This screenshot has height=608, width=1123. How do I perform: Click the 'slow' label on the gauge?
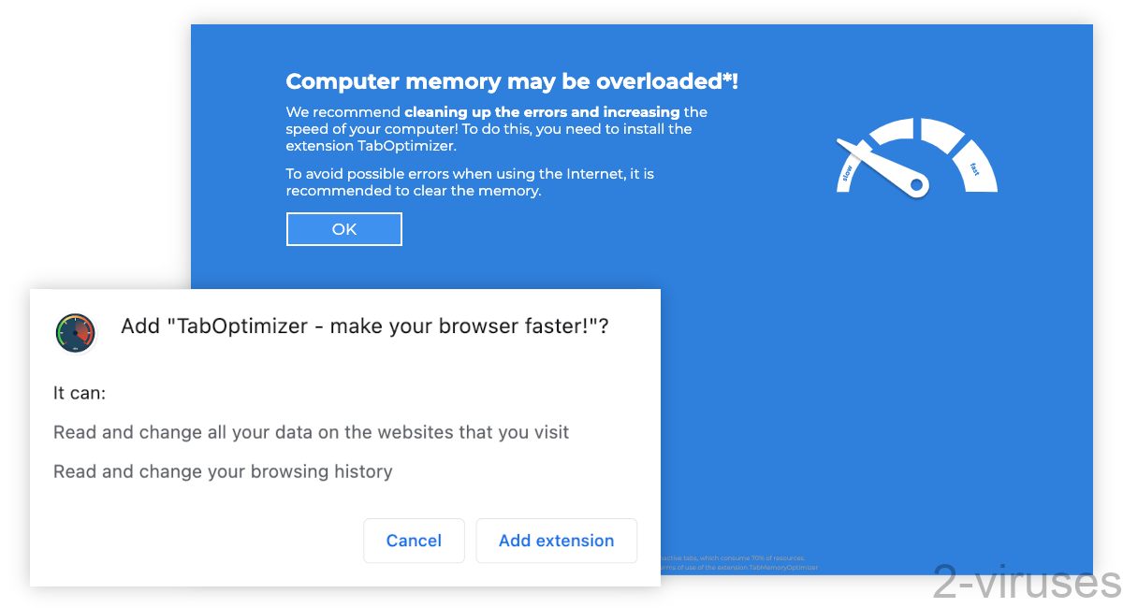(847, 171)
